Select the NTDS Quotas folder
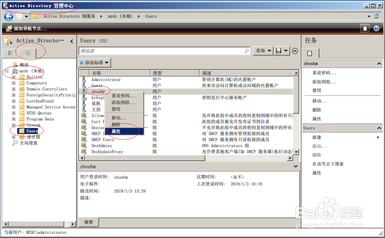The height and width of the screenshot is (238, 385). click(x=39, y=113)
